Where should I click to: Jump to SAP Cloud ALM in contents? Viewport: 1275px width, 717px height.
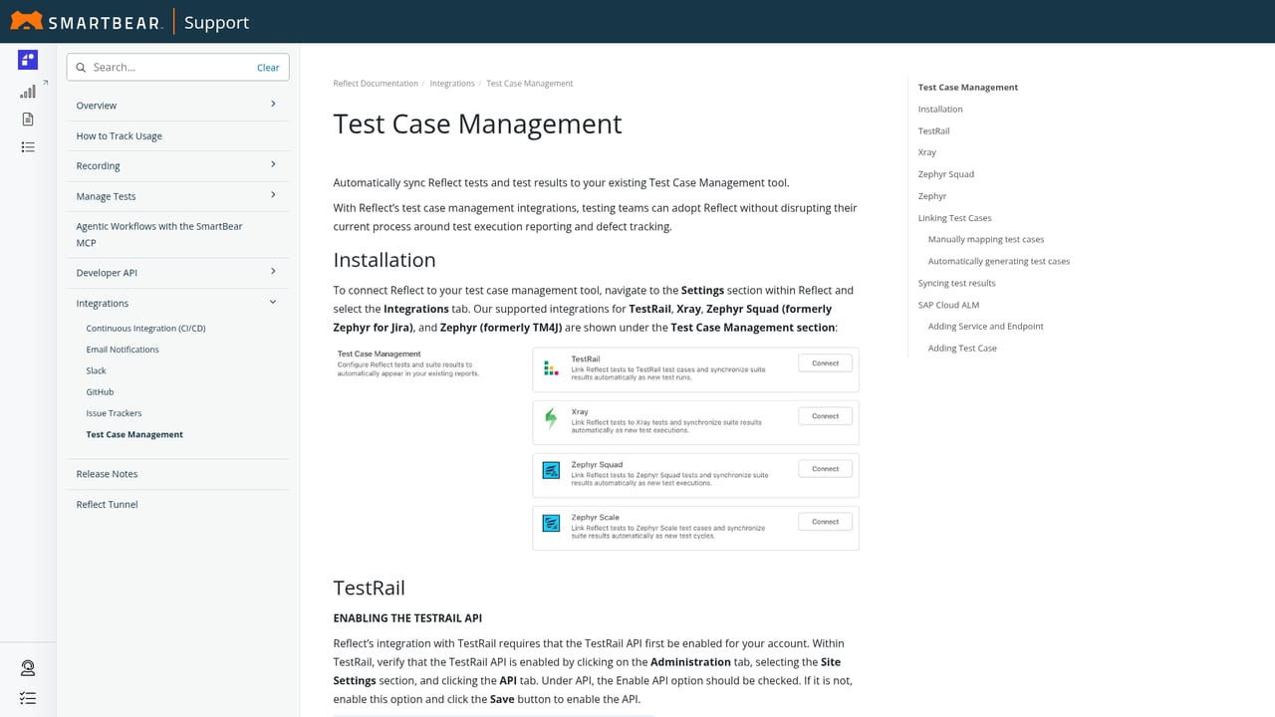948,305
